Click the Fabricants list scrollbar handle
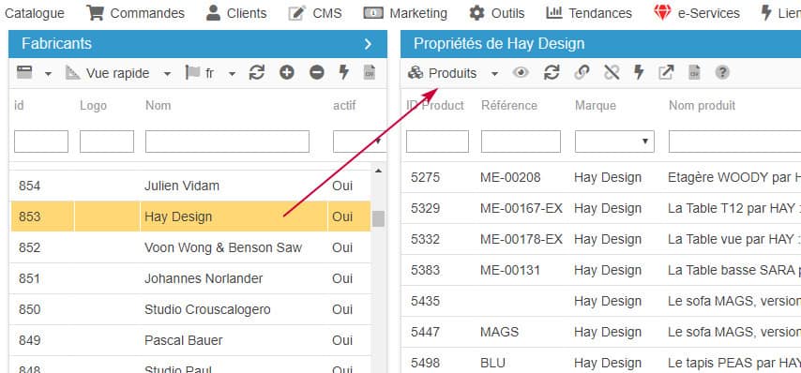 [x=378, y=219]
